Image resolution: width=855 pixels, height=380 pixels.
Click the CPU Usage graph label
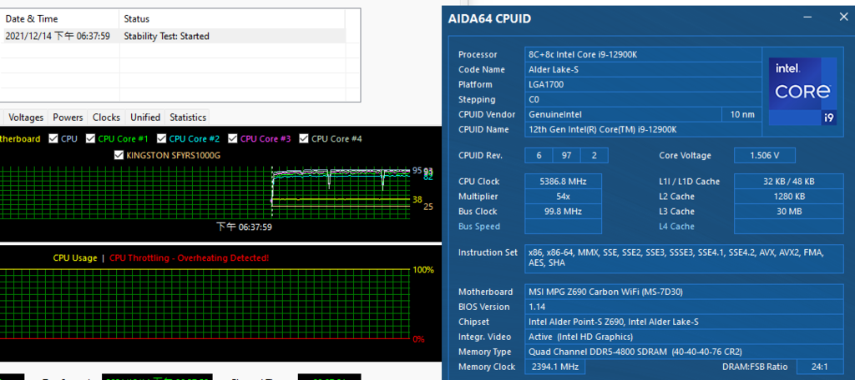click(x=74, y=258)
